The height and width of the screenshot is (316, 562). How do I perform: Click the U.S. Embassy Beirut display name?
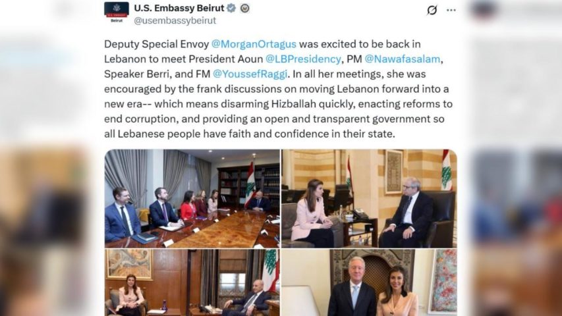pyautogui.click(x=179, y=8)
